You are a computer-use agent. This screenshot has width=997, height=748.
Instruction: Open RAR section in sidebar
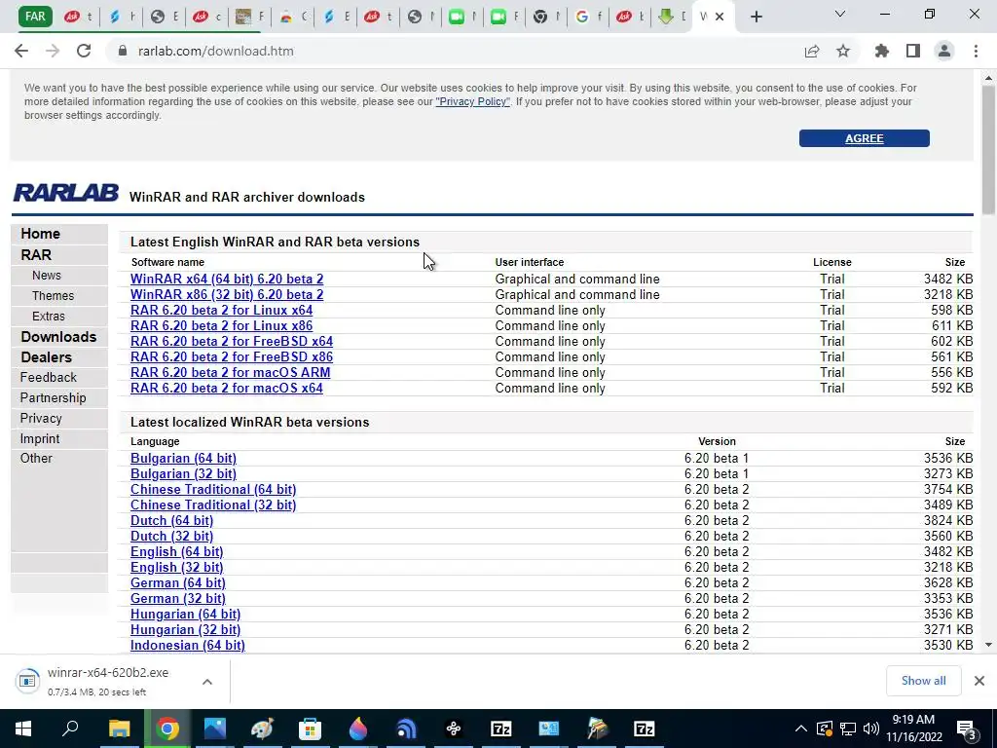pos(36,254)
